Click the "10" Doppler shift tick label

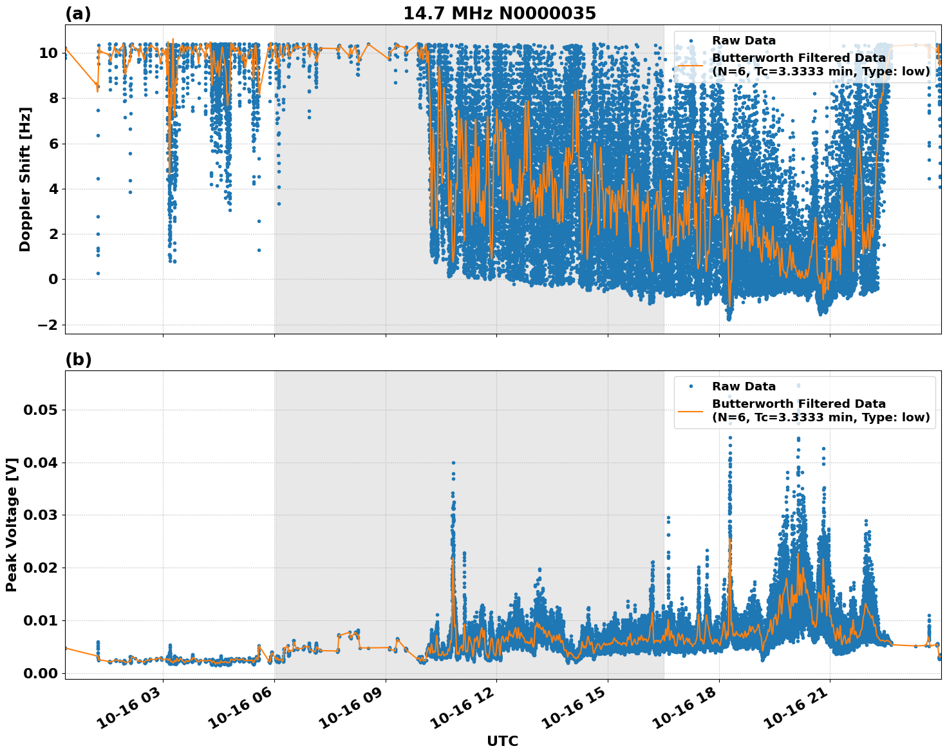click(48, 53)
